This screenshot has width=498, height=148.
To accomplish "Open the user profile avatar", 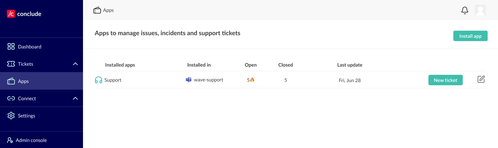I will [x=480, y=10].
